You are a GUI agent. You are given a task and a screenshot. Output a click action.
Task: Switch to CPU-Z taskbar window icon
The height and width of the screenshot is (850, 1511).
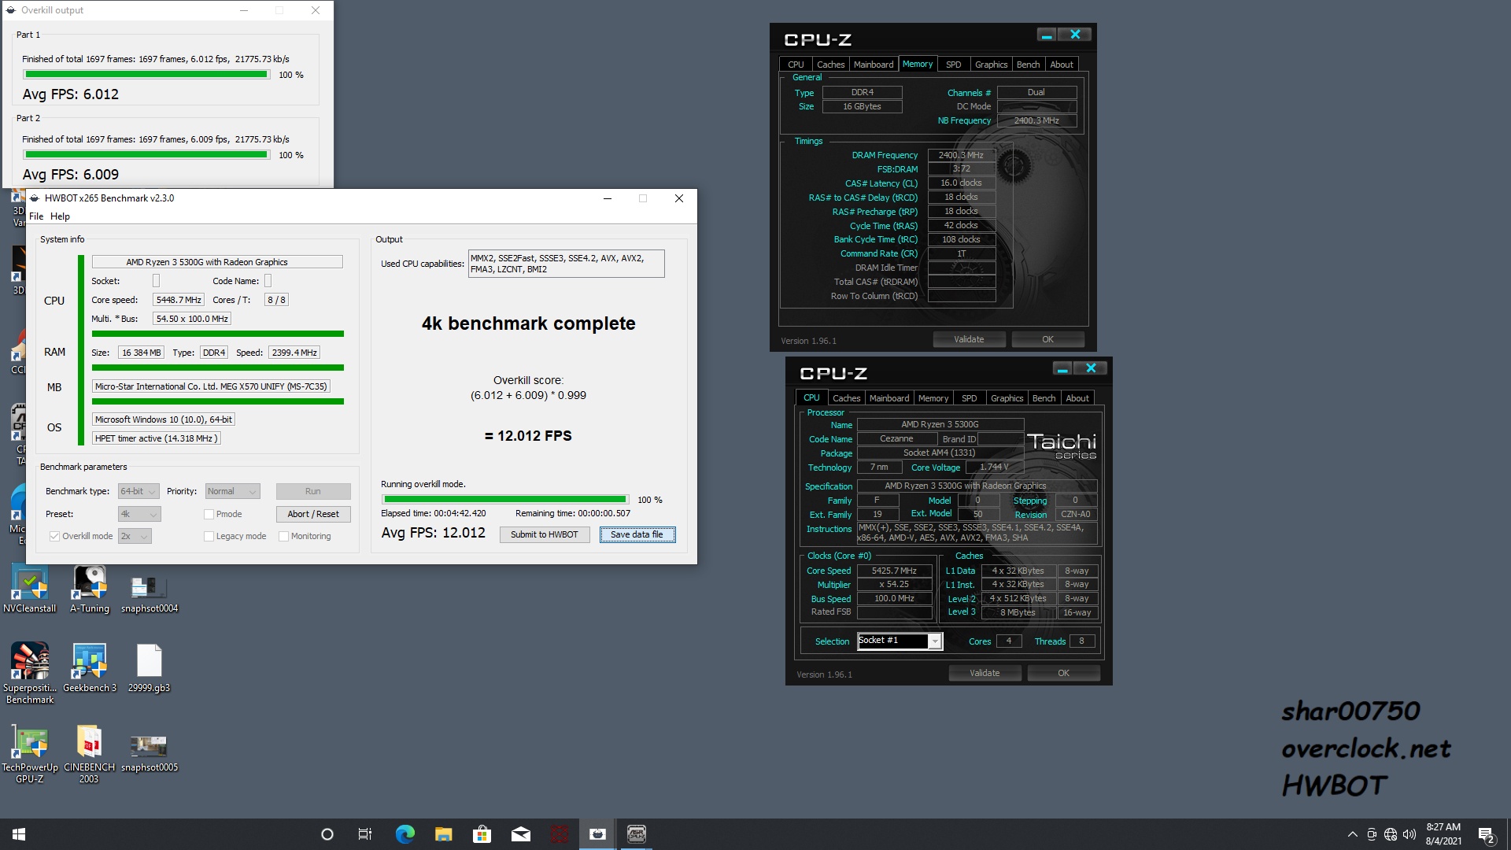click(637, 834)
